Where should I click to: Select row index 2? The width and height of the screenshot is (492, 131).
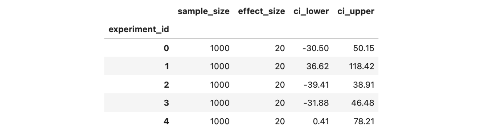(x=166, y=85)
